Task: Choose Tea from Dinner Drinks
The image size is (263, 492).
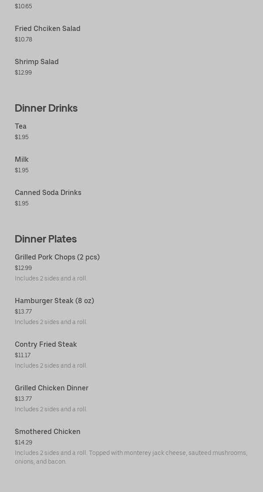Action: coord(20,126)
